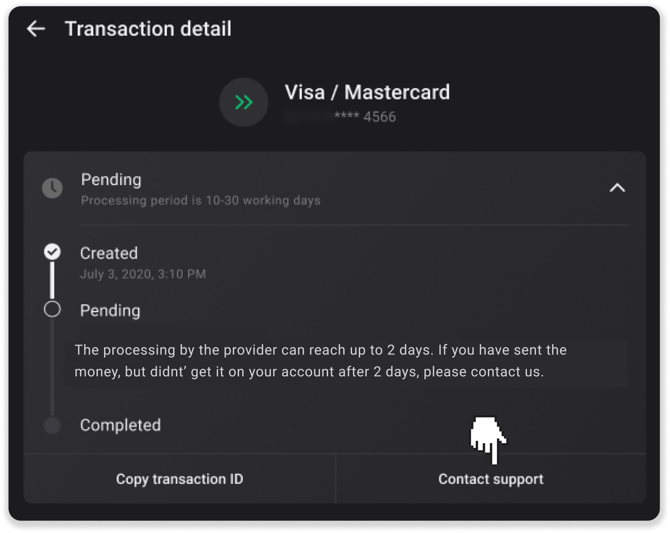
Task: Click the provider processing notice text
Action: pyautogui.click(x=321, y=361)
